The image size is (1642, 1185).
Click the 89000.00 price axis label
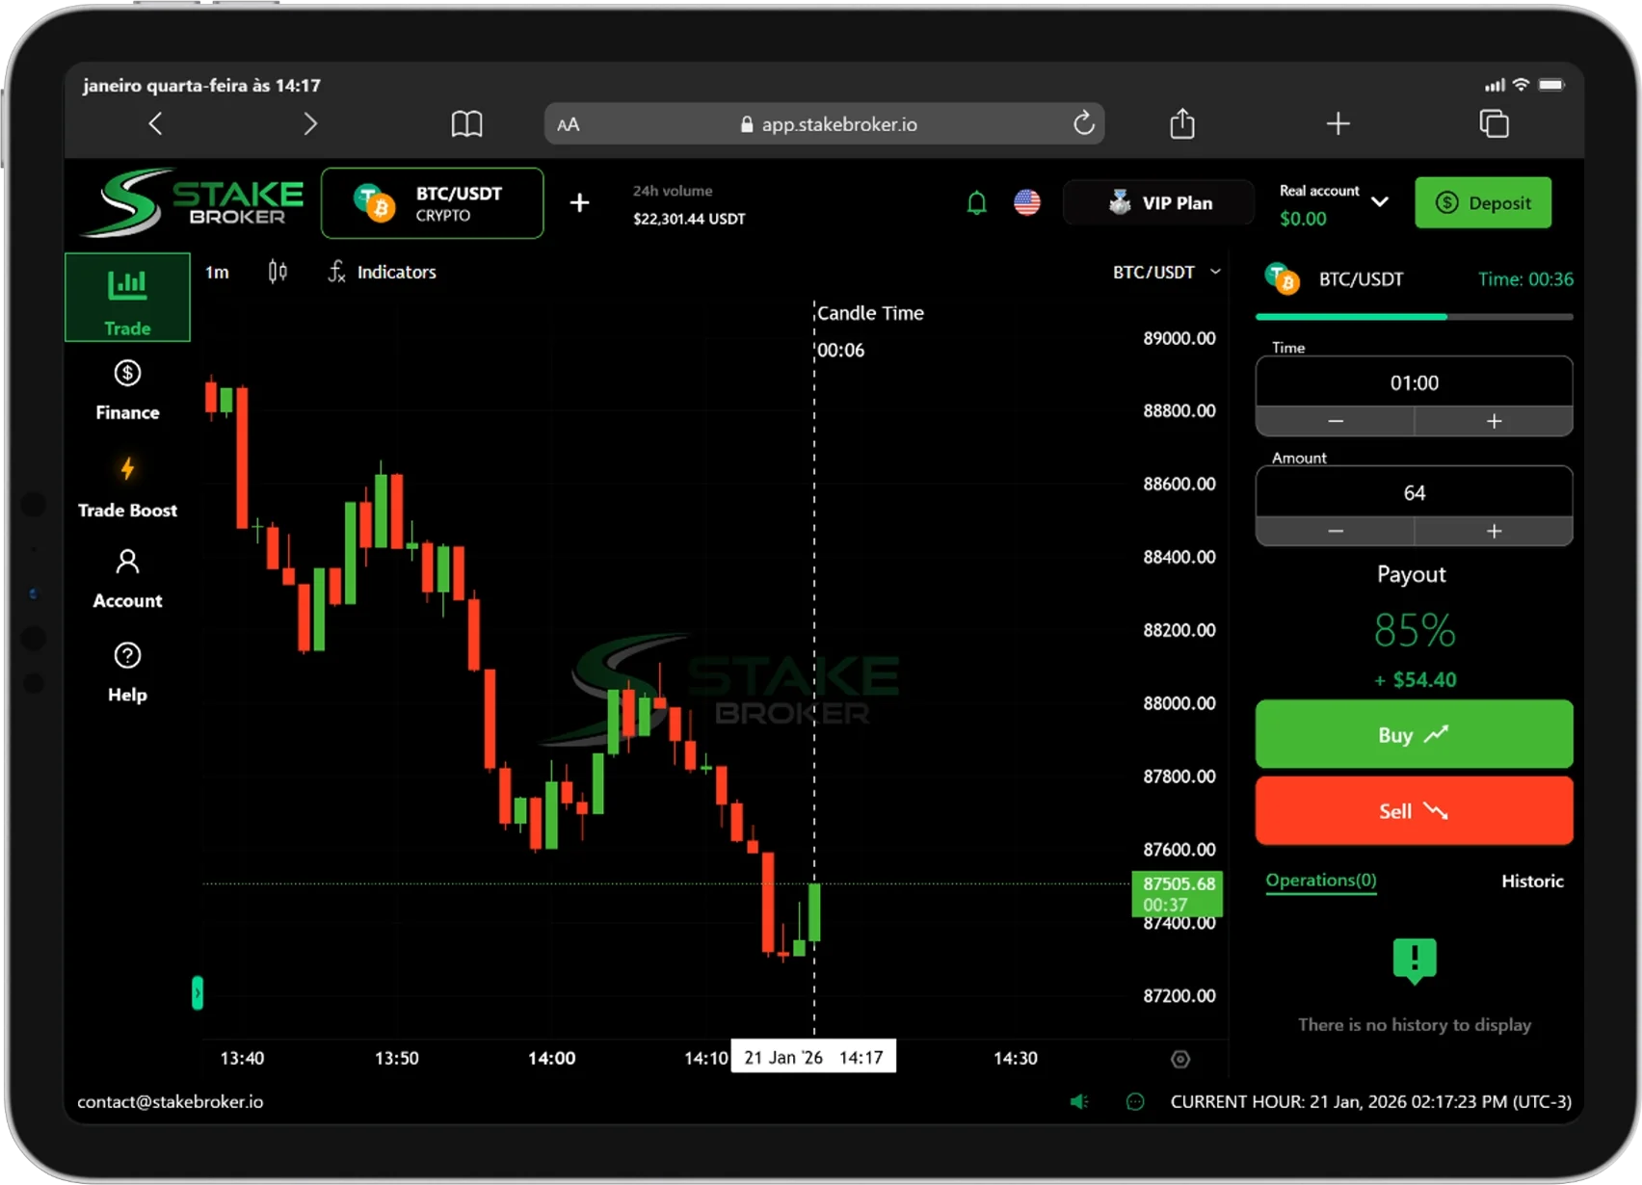1179,338
